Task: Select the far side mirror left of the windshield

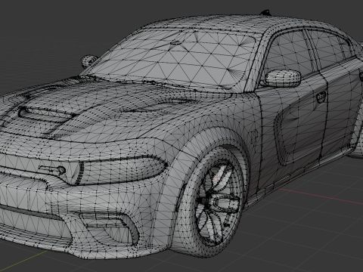Action: [88, 61]
